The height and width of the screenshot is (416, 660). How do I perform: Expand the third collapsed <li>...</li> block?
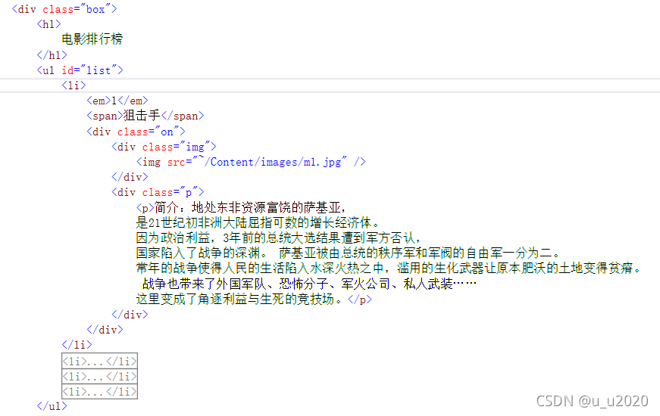100,391
